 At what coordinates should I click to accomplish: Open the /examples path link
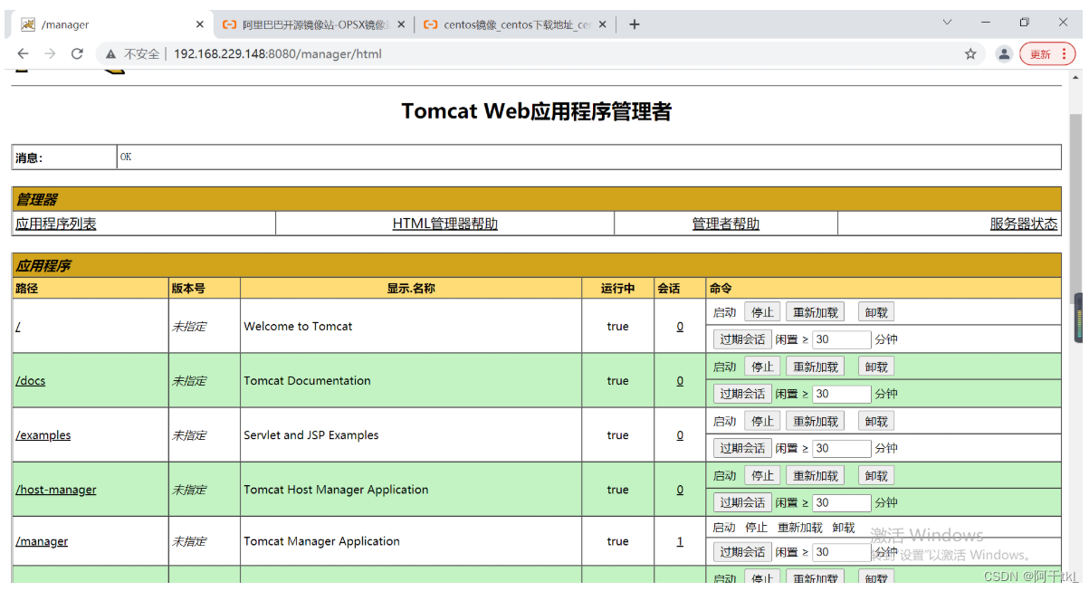(43, 434)
